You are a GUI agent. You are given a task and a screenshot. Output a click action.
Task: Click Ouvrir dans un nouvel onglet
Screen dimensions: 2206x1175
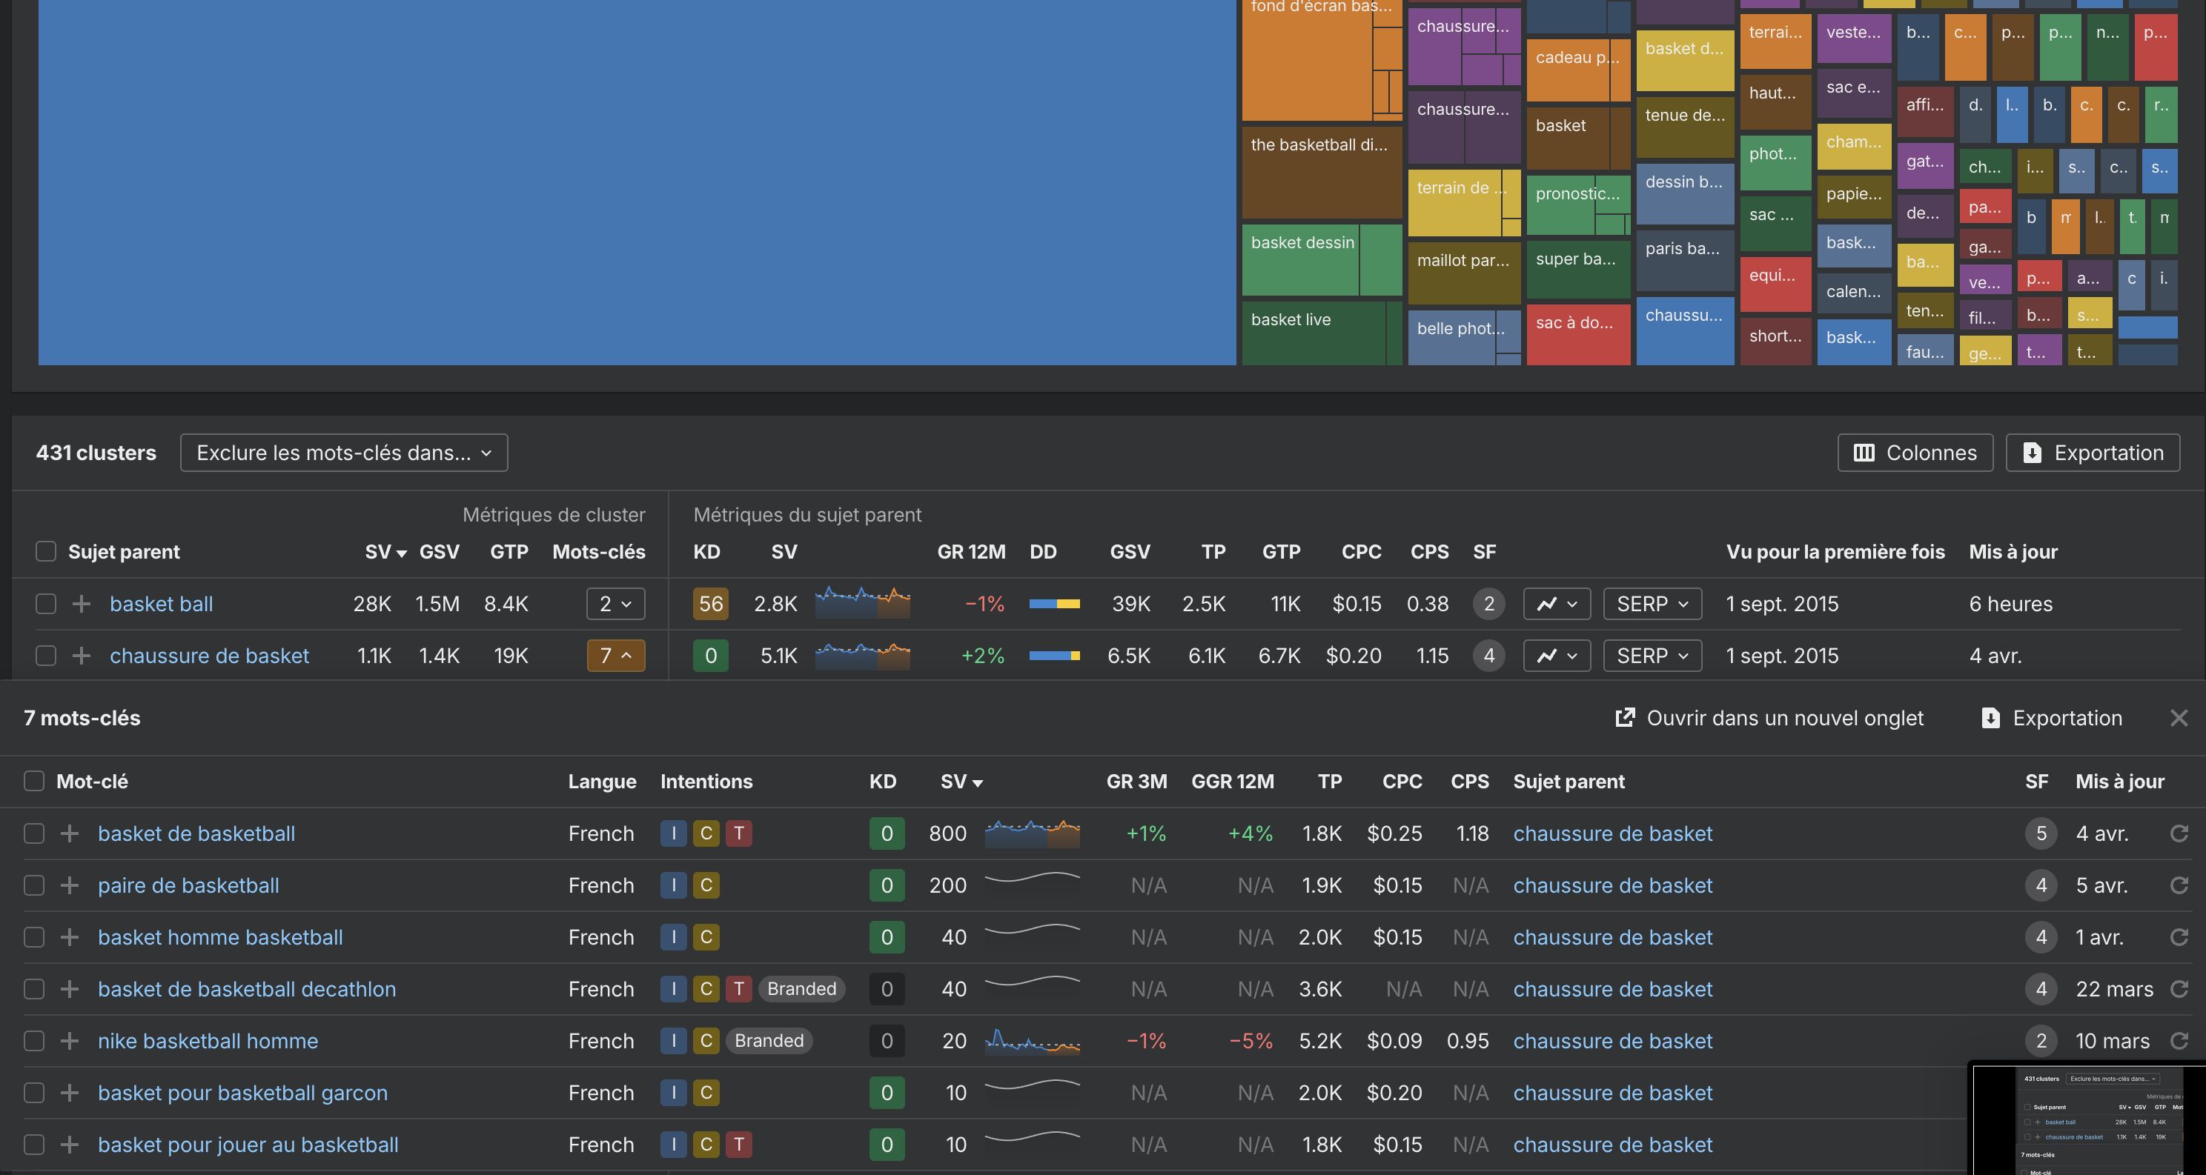click(1769, 718)
